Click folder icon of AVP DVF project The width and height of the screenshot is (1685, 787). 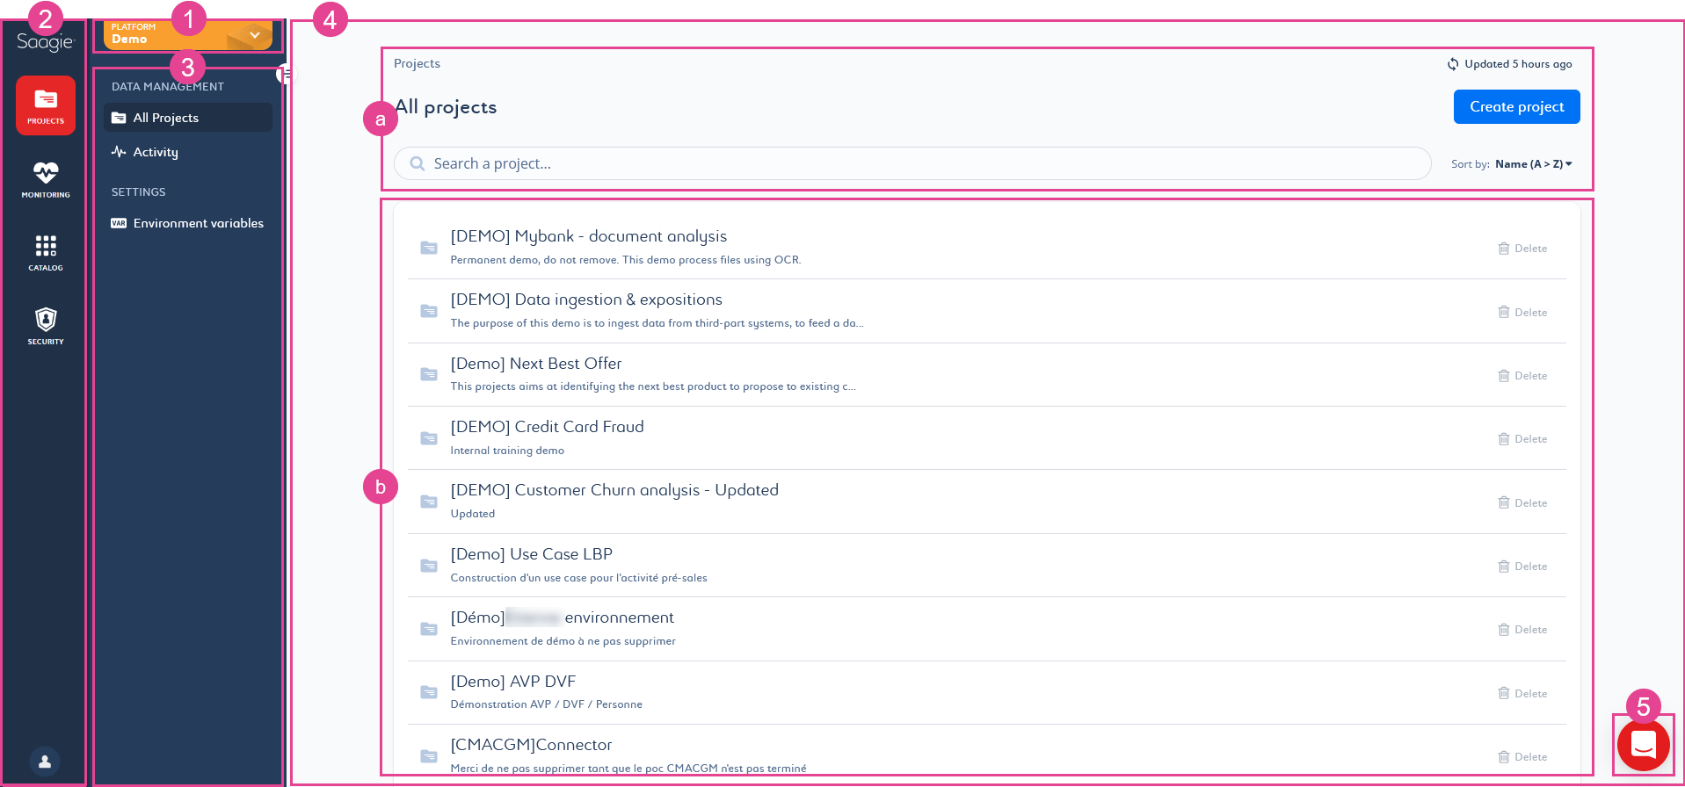coord(429,692)
